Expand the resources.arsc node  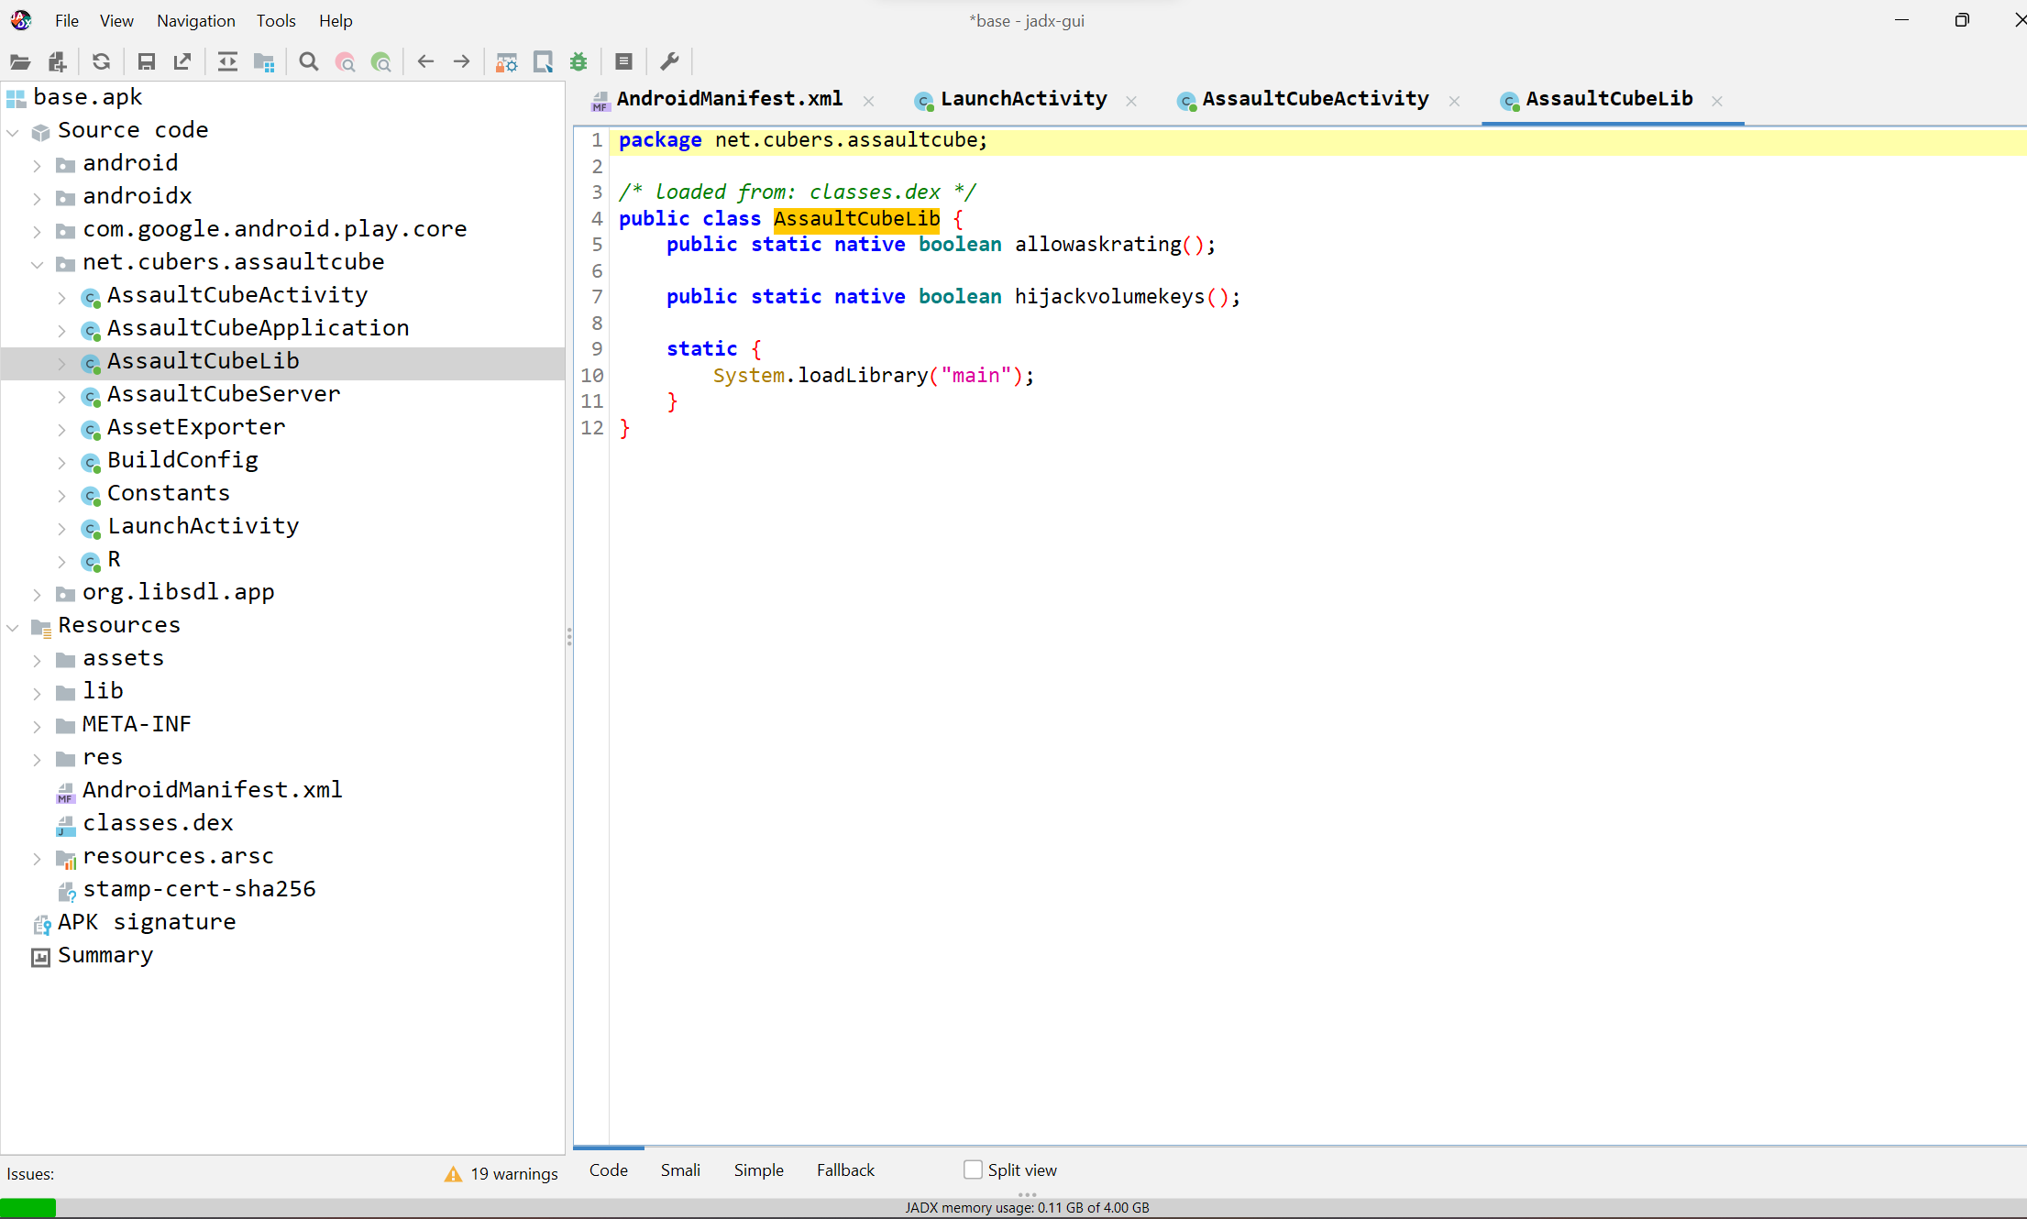tap(38, 858)
